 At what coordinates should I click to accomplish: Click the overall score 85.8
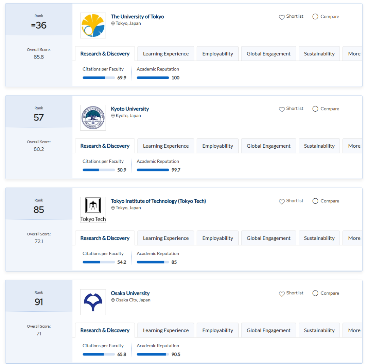[x=39, y=57]
